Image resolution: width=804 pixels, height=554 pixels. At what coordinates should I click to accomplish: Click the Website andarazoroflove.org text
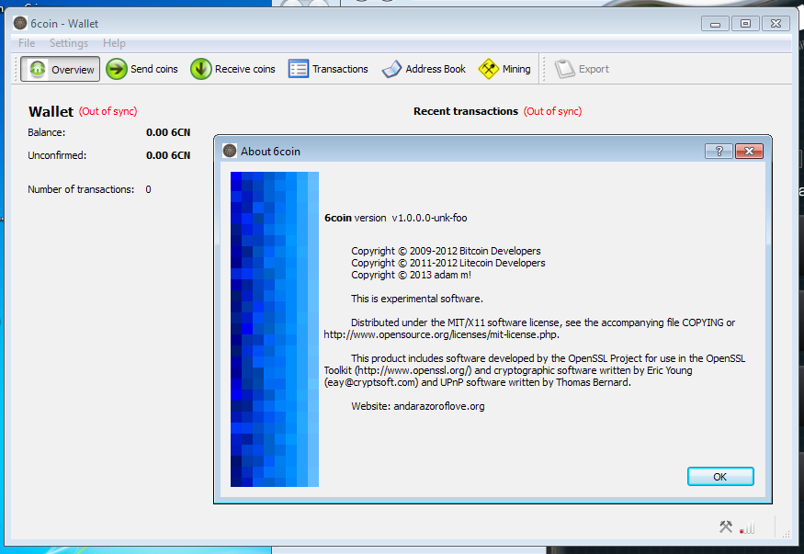tap(418, 406)
